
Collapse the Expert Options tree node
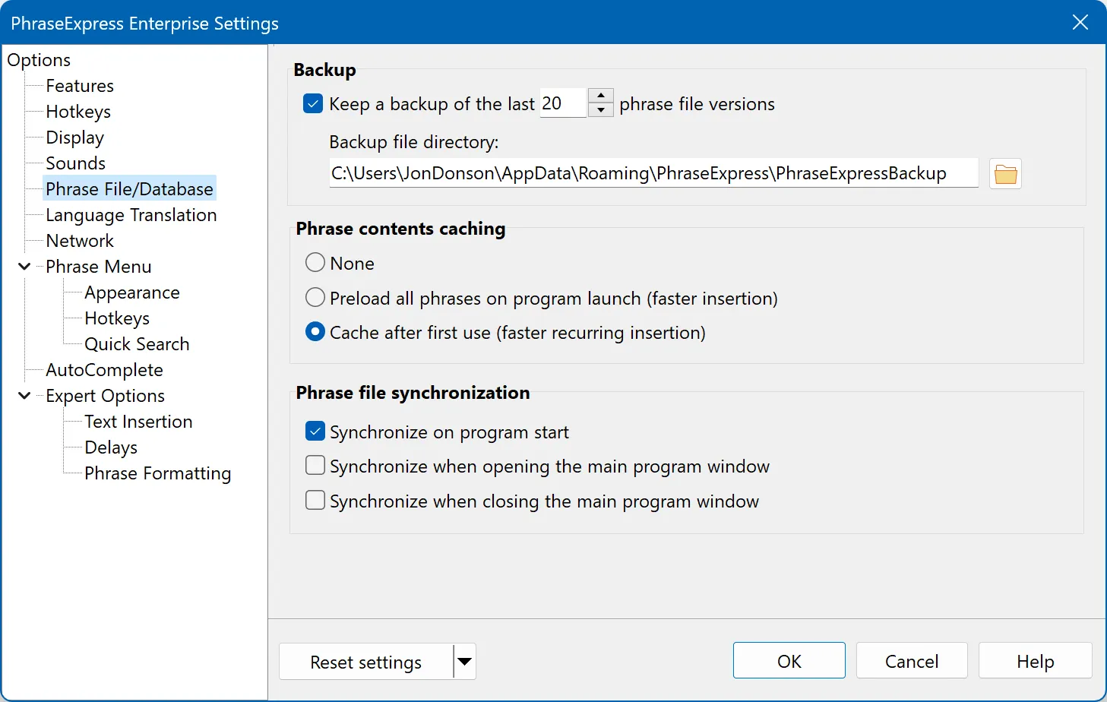(24, 396)
